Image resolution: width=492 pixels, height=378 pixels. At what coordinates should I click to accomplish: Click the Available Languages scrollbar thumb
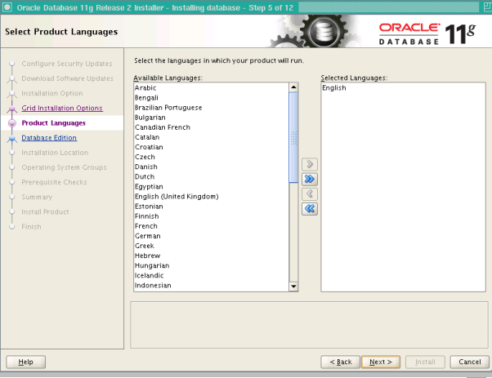pos(293,137)
